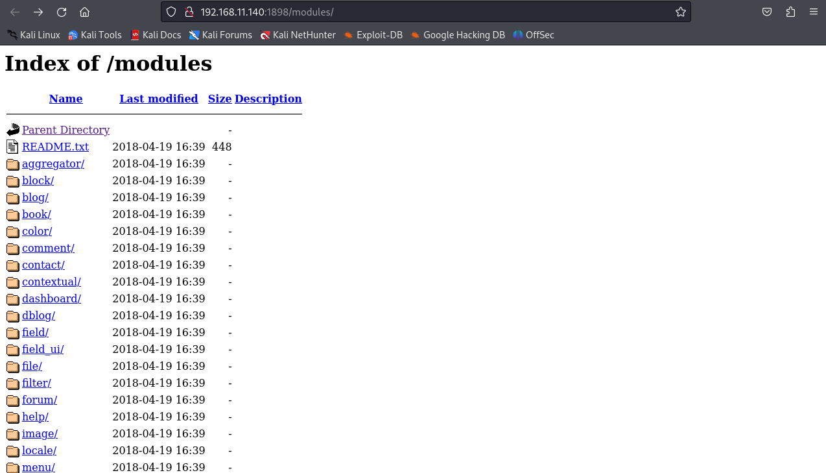Sort listing by Size column
The height and width of the screenshot is (473, 826).
pos(220,99)
